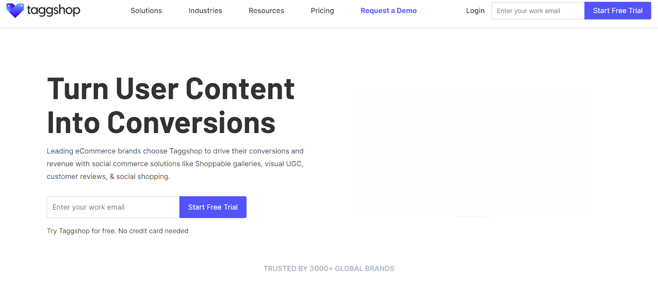Click the 'No credit card needed' note
658x283 pixels.
pyautogui.click(x=153, y=231)
